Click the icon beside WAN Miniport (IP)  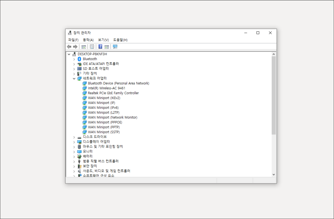coord(85,103)
